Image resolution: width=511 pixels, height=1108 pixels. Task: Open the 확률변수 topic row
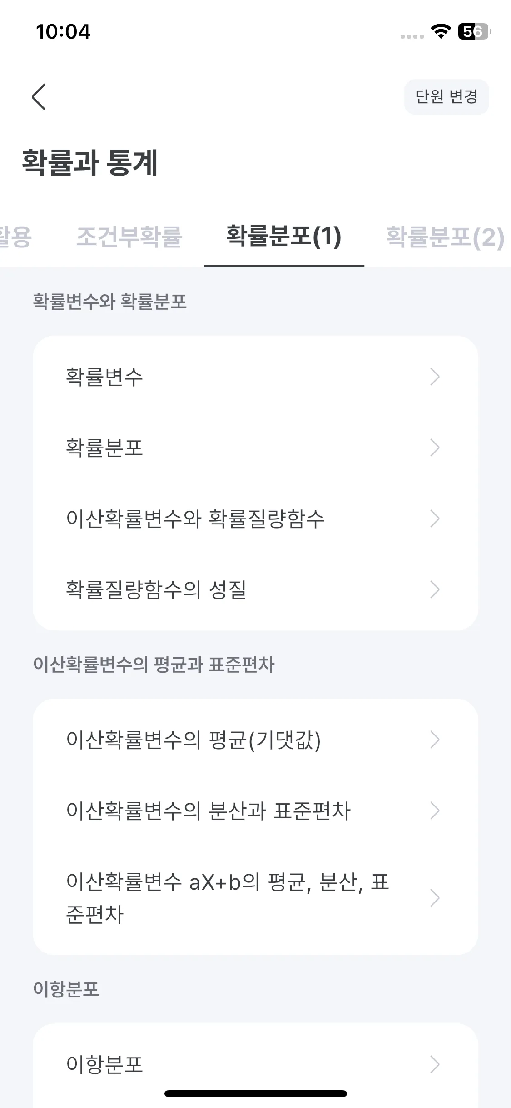255,377
